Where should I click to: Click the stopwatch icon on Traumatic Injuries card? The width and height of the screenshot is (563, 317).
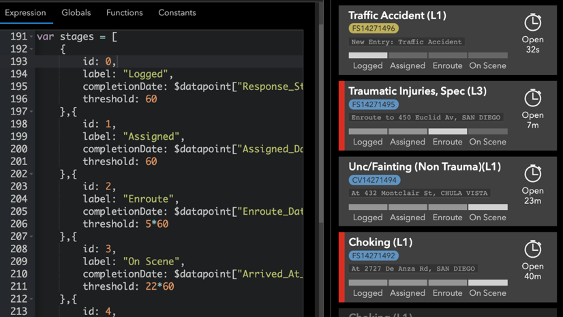point(532,98)
